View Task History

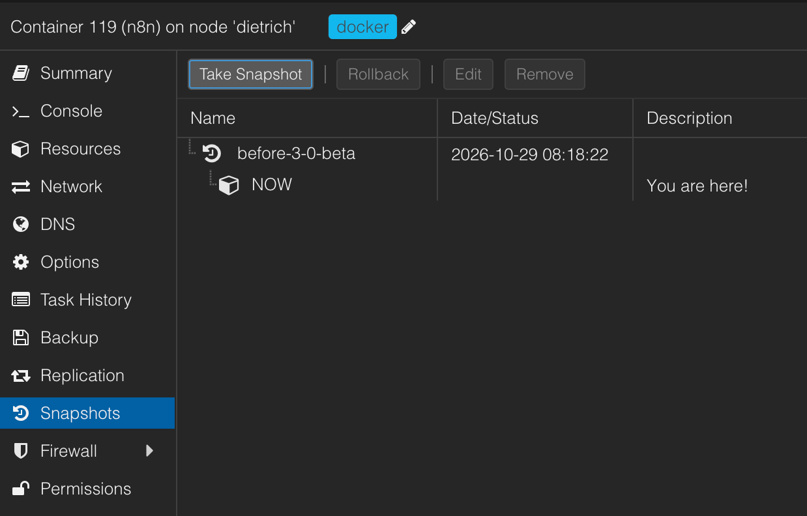pyautogui.click(x=87, y=300)
